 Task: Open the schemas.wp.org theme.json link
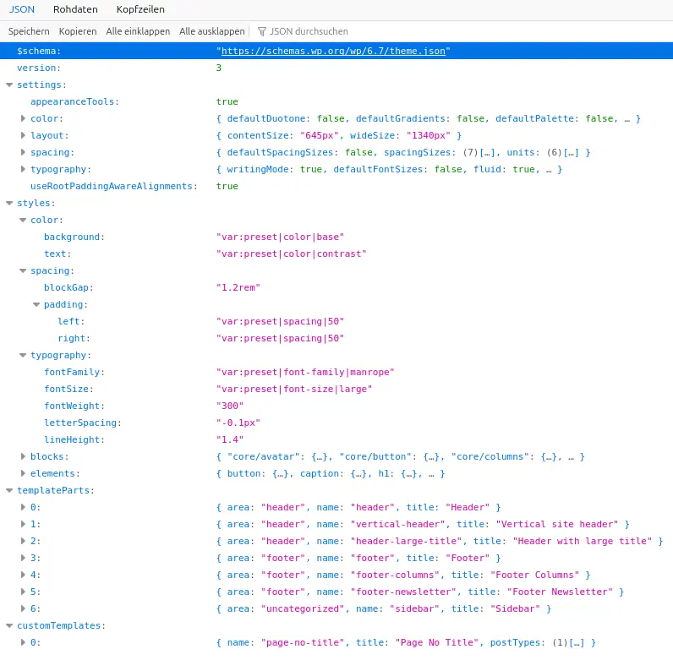pos(333,51)
